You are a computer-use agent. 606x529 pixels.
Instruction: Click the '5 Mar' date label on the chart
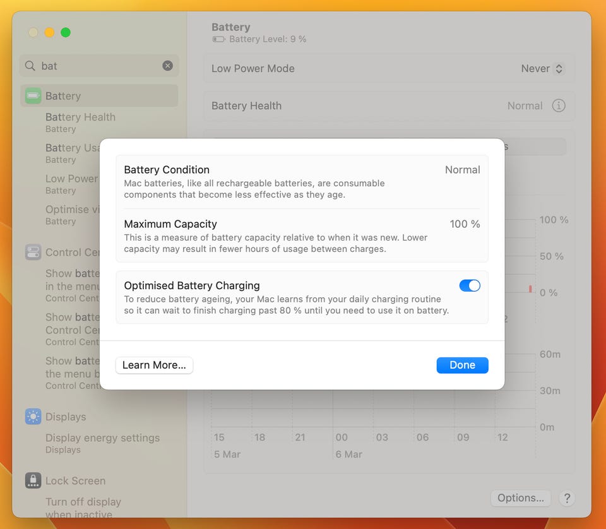click(227, 454)
